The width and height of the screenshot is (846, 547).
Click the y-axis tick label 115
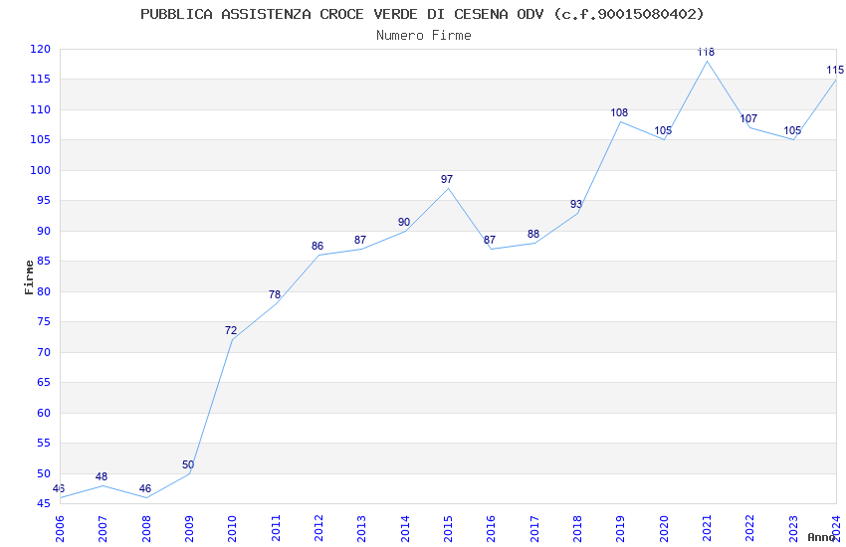coord(40,80)
